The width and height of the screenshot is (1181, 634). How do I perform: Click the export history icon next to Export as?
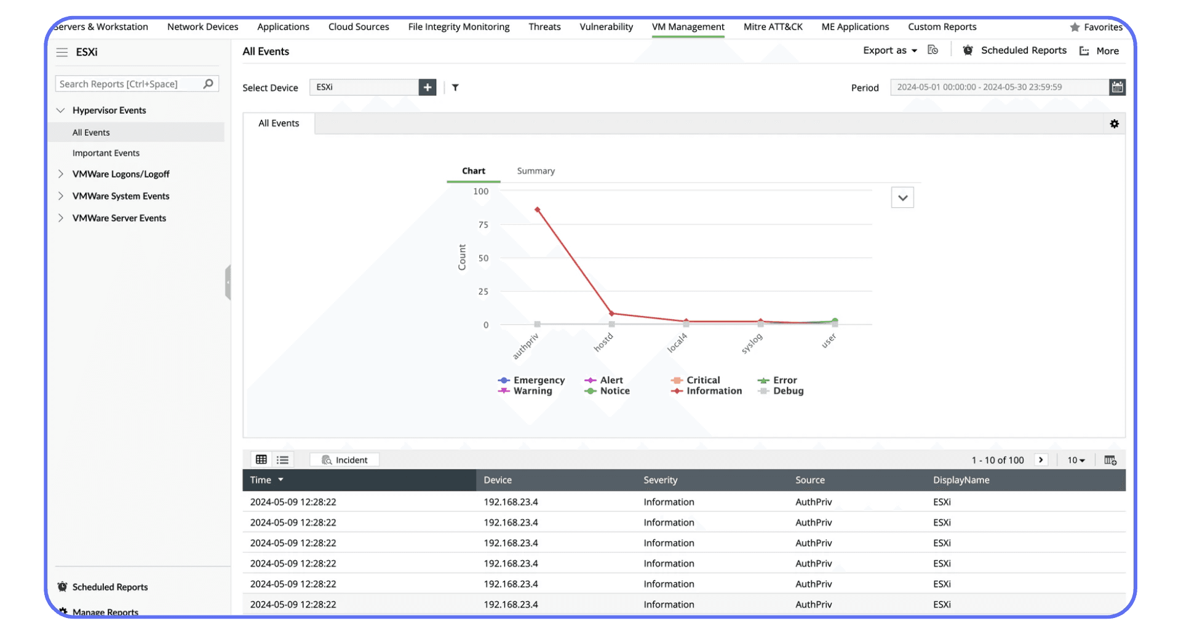click(x=933, y=50)
